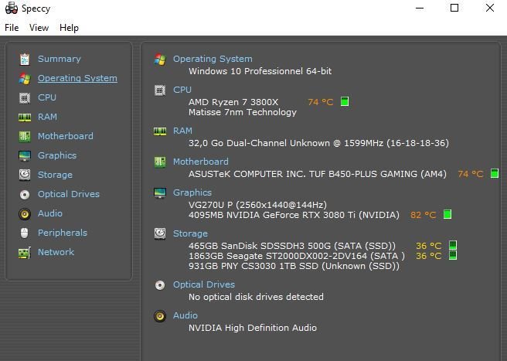
Task: Select Network in the sidebar
Action: click(x=56, y=252)
